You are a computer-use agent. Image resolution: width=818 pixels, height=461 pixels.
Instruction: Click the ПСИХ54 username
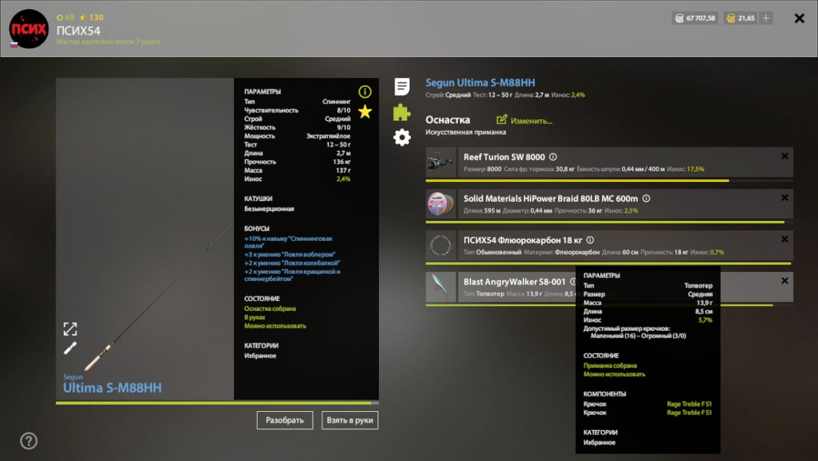[79, 31]
